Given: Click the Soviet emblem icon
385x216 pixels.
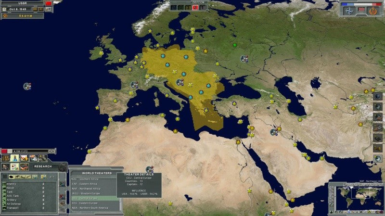Looking at the screenshot, I should [x=373, y=11].
